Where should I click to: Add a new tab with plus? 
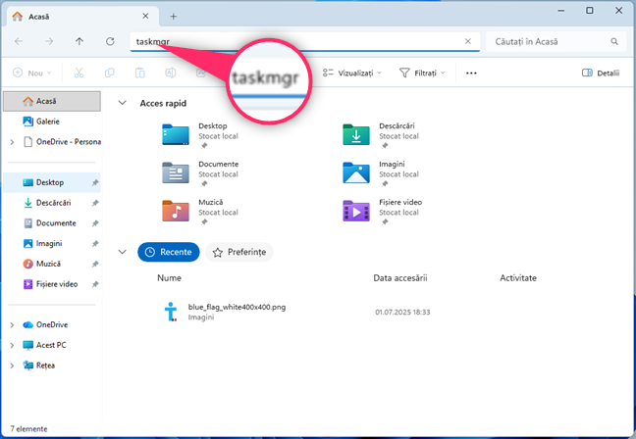[173, 17]
